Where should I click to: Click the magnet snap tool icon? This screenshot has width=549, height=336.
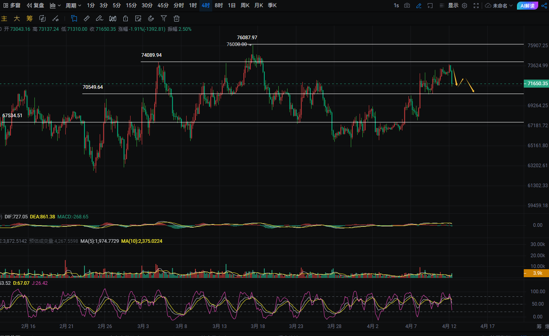(x=151, y=18)
